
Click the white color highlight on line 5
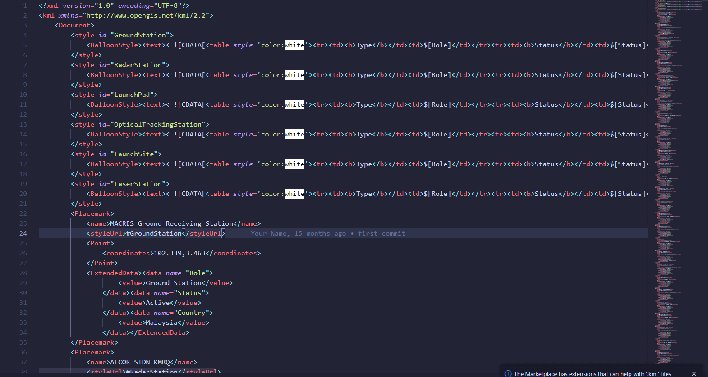[294, 45]
